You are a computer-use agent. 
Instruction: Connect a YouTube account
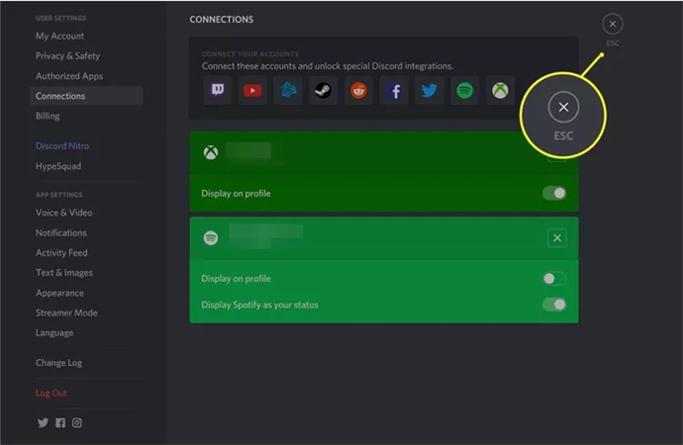(252, 90)
